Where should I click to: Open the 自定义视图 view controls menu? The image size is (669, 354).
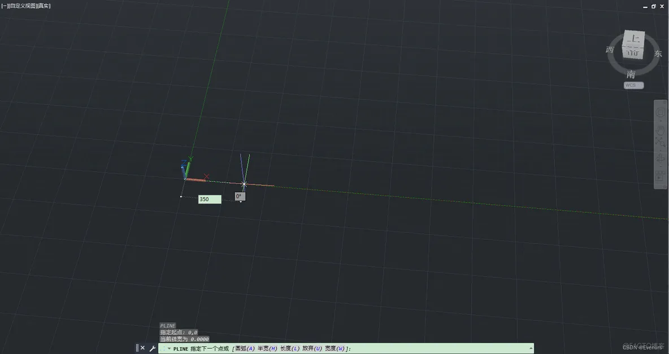23,6
